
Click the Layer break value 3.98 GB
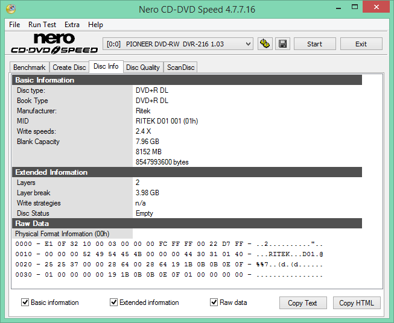[x=147, y=193]
